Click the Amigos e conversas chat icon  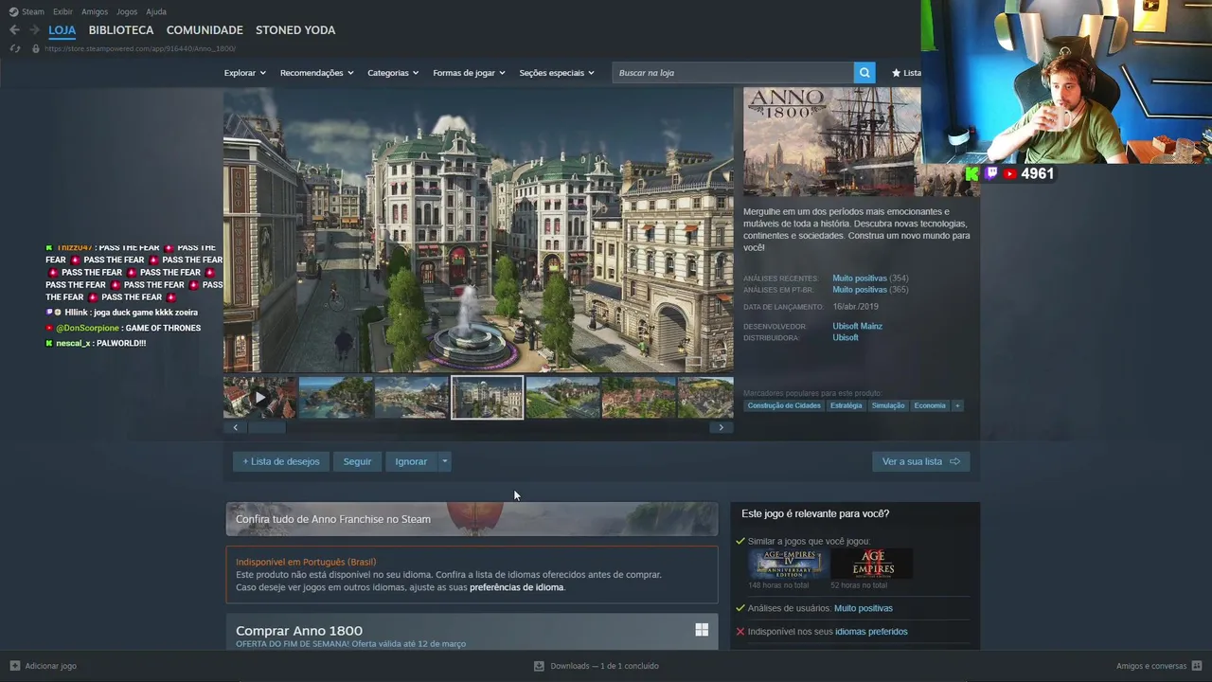tap(1197, 666)
